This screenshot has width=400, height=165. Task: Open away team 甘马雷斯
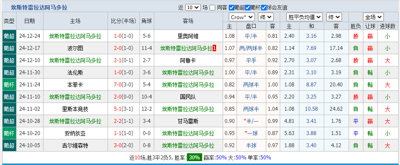coord(188,121)
